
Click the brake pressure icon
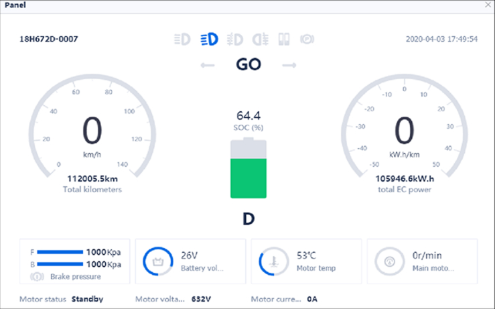pyautogui.click(x=38, y=276)
